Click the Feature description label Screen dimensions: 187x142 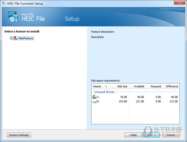click(x=103, y=32)
